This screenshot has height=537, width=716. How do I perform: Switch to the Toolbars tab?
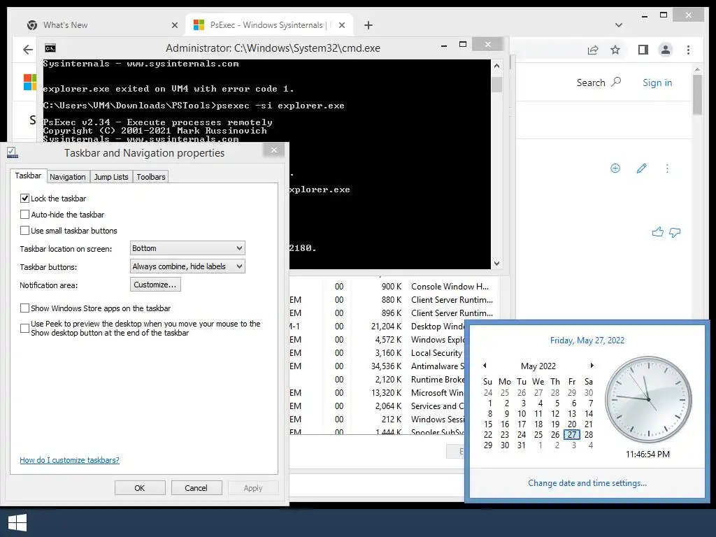pos(151,177)
